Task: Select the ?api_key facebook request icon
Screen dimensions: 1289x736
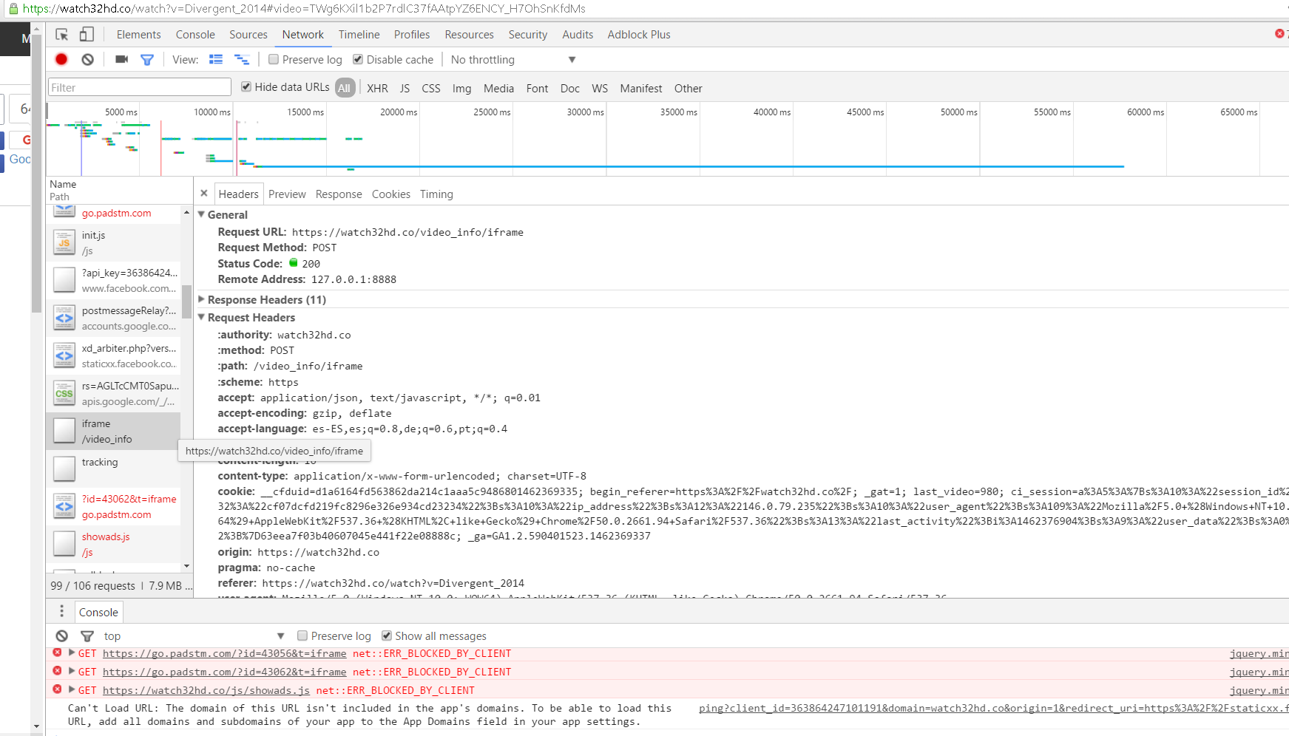Action: [64, 280]
